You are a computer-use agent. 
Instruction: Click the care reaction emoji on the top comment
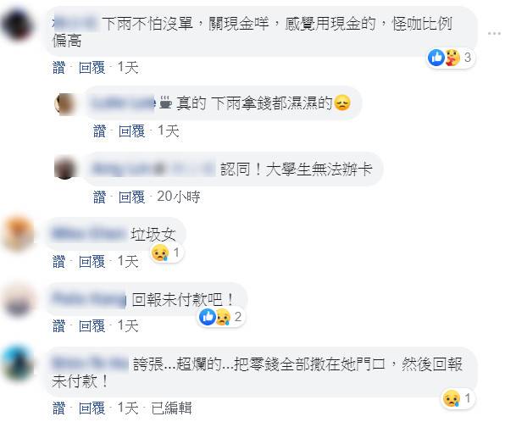[x=452, y=58]
